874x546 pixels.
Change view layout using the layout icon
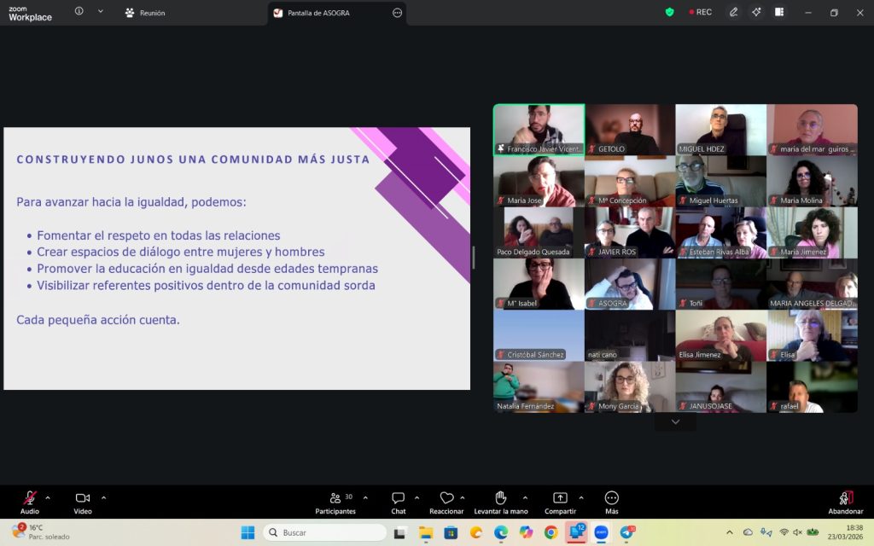tap(779, 12)
